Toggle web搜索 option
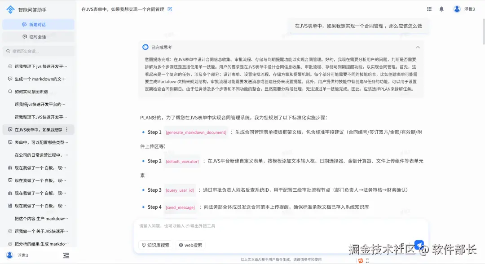Image resolution: width=485 pixels, height=264 pixels. pyautogui.click(x=190, y=245)
